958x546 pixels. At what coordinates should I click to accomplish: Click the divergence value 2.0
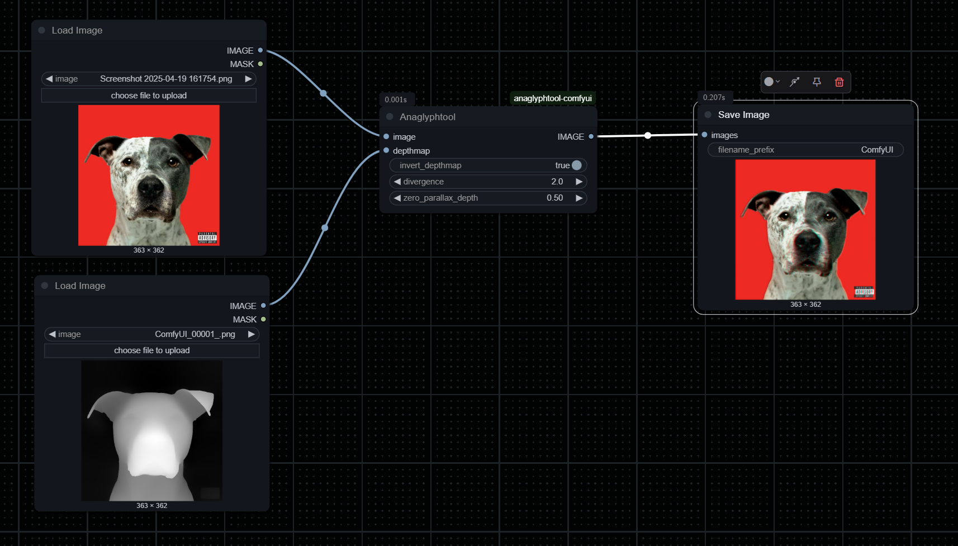[x=557, y=182]
